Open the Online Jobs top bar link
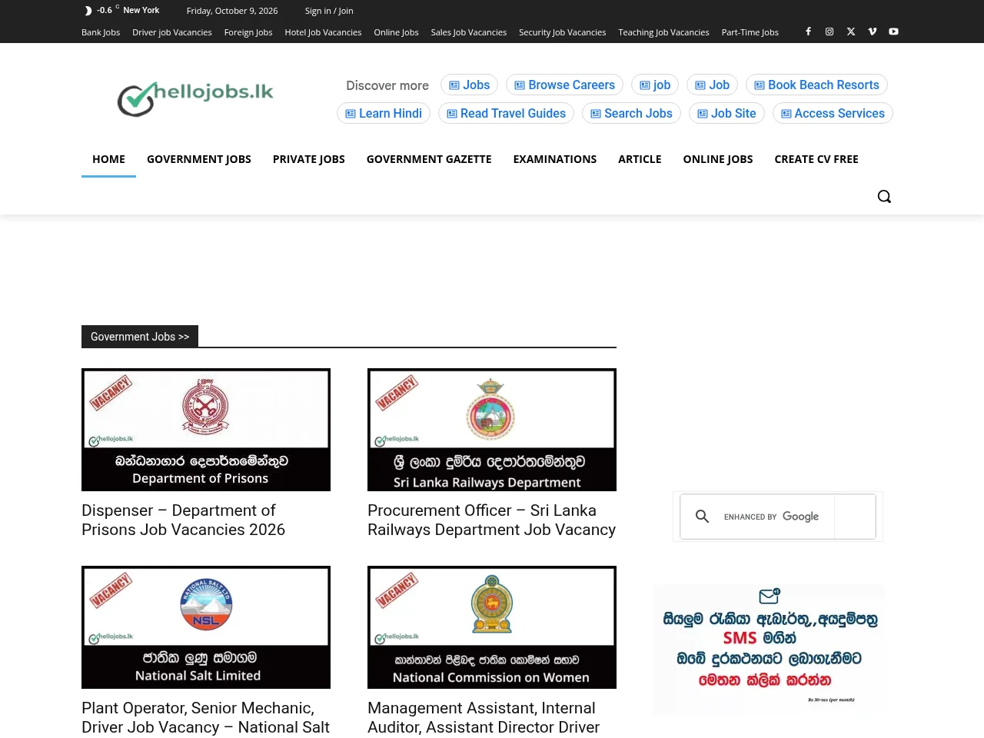The width and height of the screenshot is (984, 738). click(396, 32)
